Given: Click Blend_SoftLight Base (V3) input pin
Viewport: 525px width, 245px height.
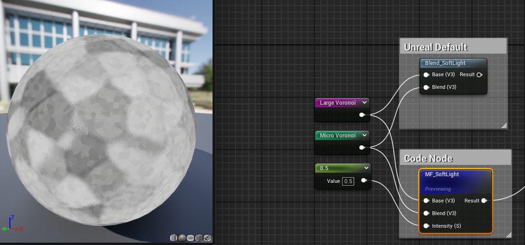Looking at the screenshot, I should coord(426,75).
